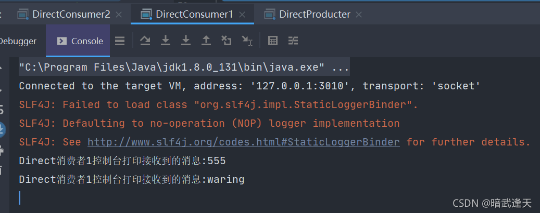Image resolution: width=540 pixels, height=213 pixels.
Task: Close the DirectConsumer1 tab
Action: (x=242, y=15)
